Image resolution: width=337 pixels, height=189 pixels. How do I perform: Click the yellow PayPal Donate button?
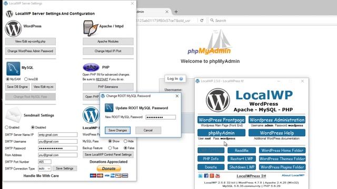(109, 169)
